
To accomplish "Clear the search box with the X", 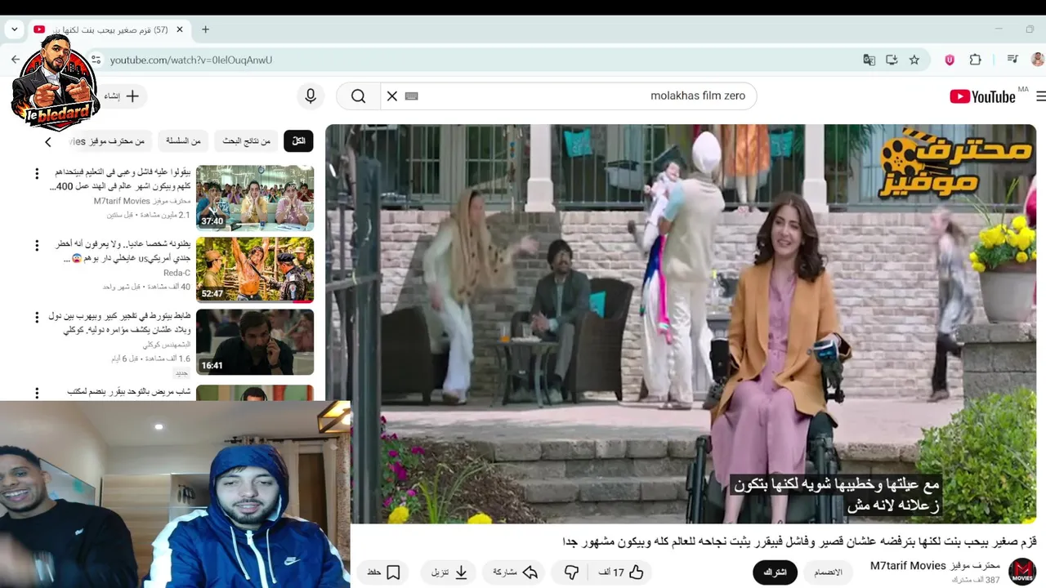I will [x=392, y=96].
